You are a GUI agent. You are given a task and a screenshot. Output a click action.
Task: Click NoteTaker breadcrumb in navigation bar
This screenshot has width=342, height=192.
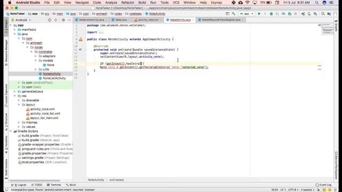pyautogui.click(x=15, y=14)
